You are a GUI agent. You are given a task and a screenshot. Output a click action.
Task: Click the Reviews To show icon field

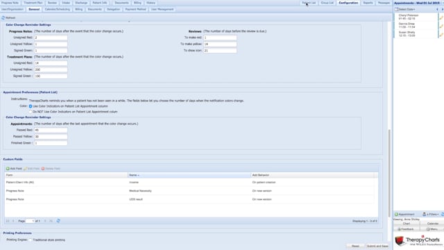[220, 51]
